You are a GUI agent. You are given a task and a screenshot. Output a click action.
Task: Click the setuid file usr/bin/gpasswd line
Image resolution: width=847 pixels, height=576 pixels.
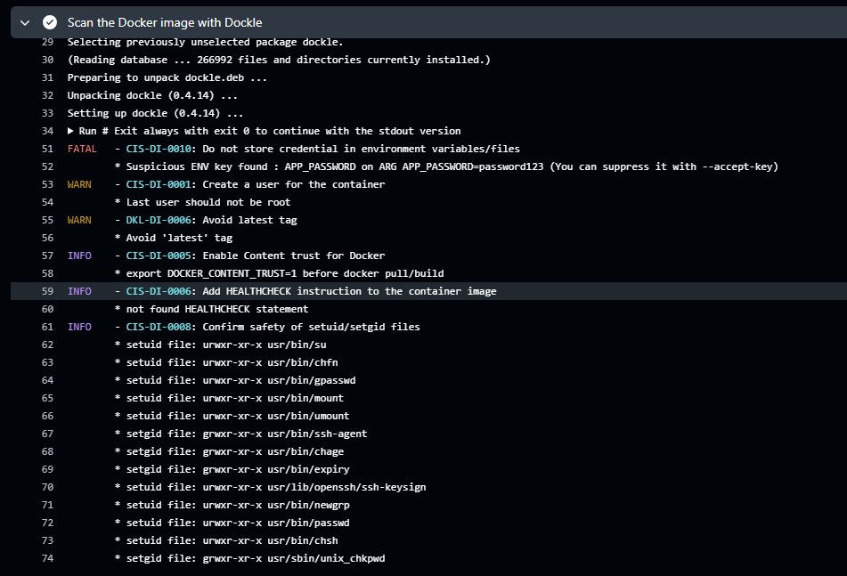235,380
